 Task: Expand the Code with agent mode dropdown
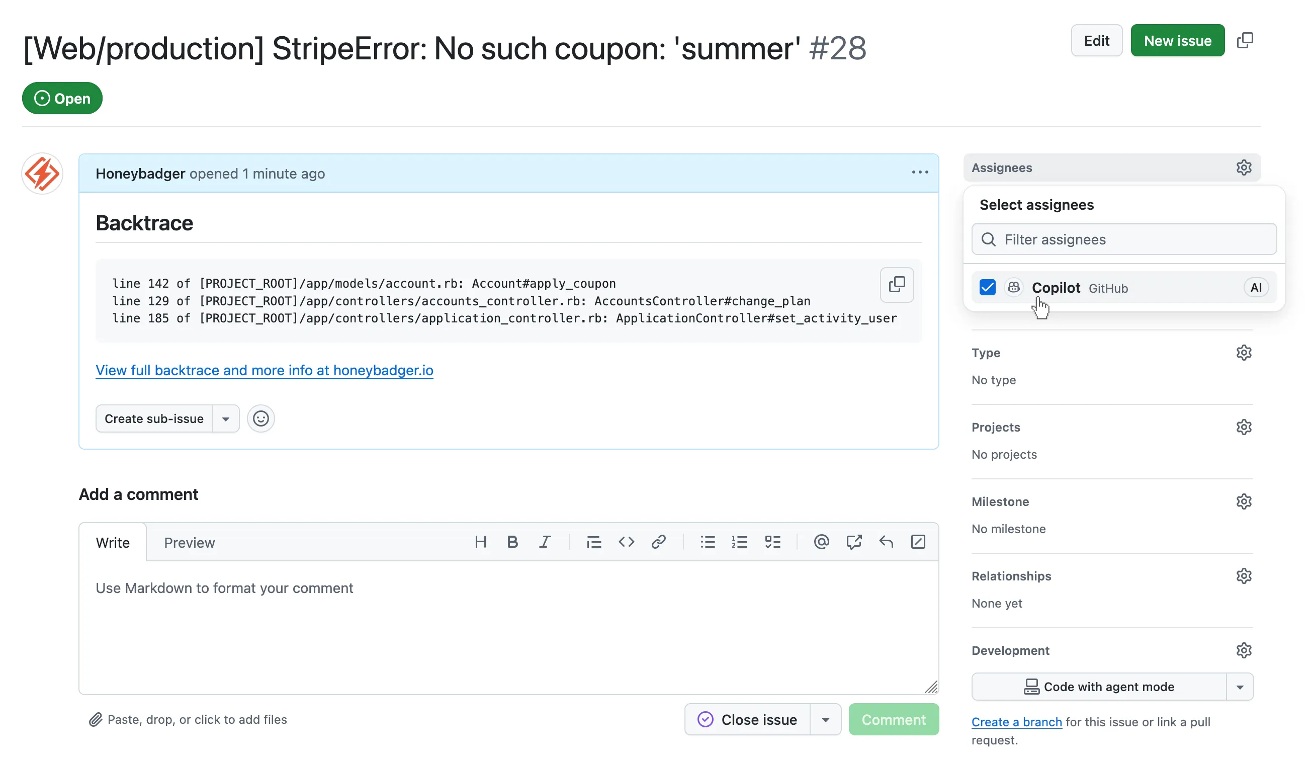[1240, 687]
